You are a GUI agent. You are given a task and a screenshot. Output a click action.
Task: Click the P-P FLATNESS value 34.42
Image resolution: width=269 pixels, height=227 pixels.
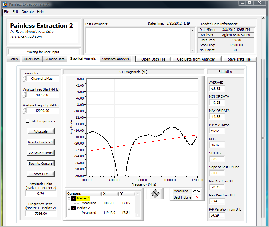(217, 131)
